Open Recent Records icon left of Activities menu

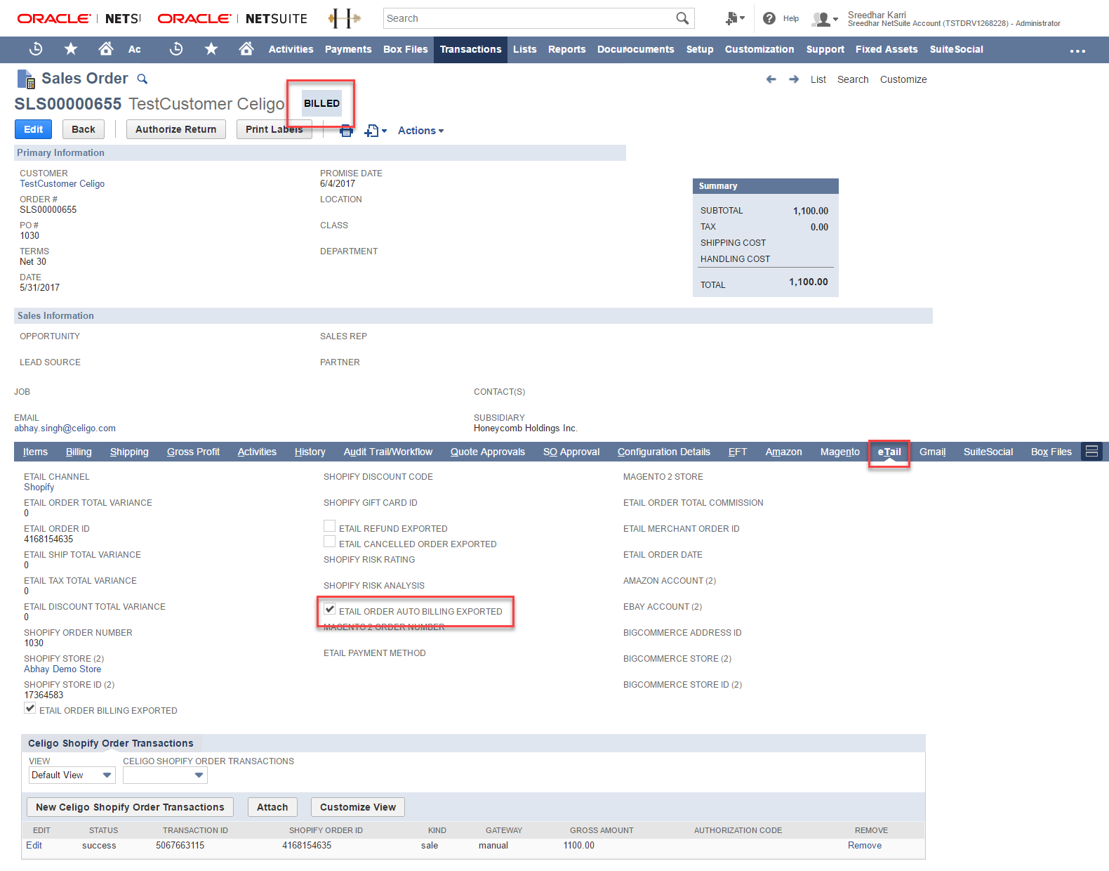(176, 49)
